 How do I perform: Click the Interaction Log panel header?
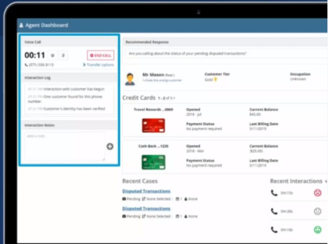click(x=69, y=78)
